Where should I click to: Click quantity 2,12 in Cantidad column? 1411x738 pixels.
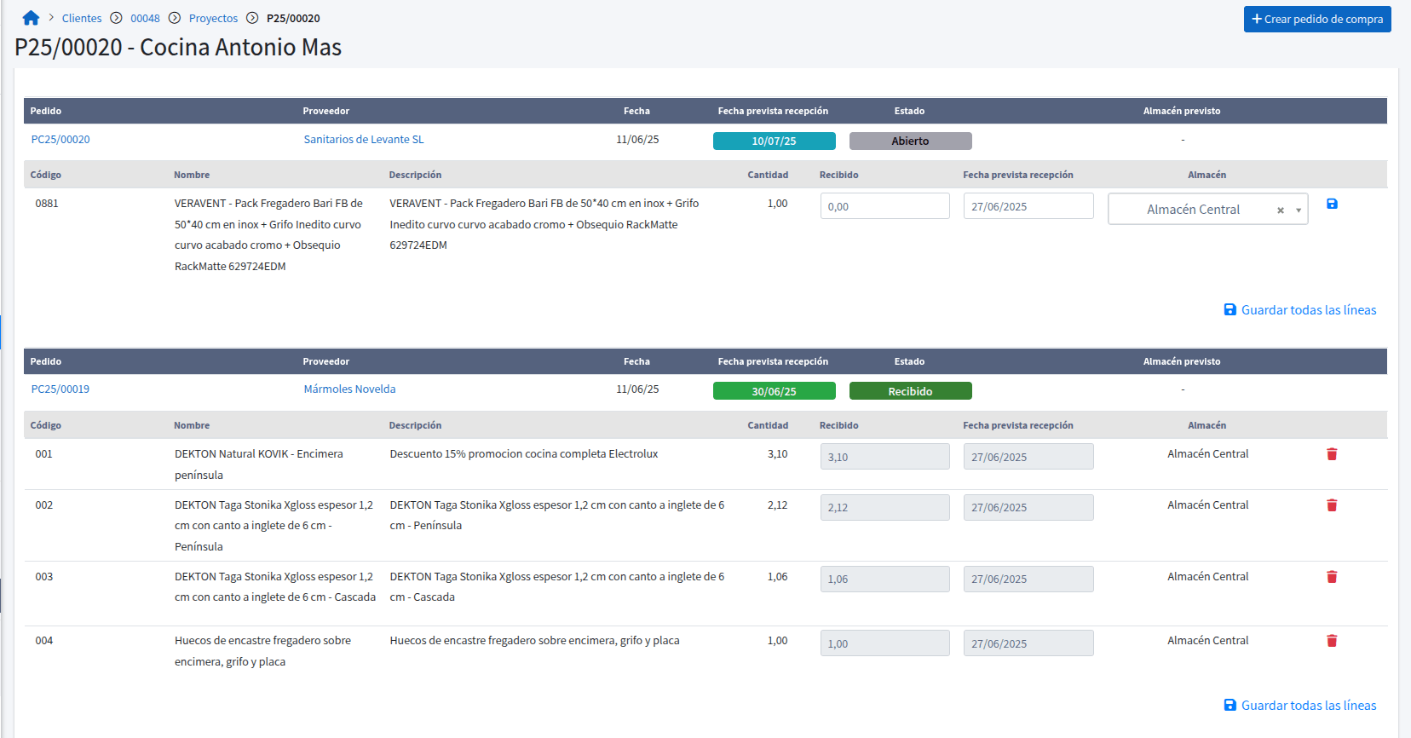[777, 505]
